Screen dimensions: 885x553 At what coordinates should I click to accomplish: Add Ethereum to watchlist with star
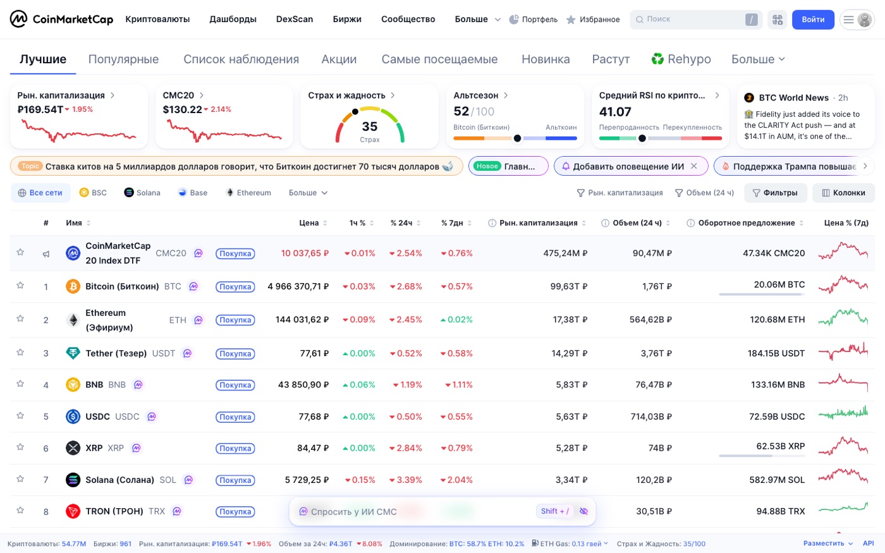click(x=20, y=319)
